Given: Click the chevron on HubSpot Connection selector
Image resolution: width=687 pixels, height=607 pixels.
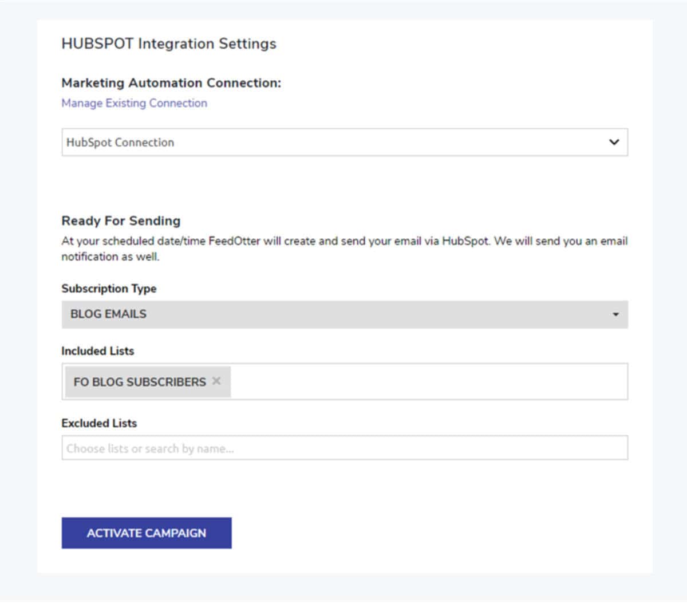Looking at the screenshot, I should 614,142.
